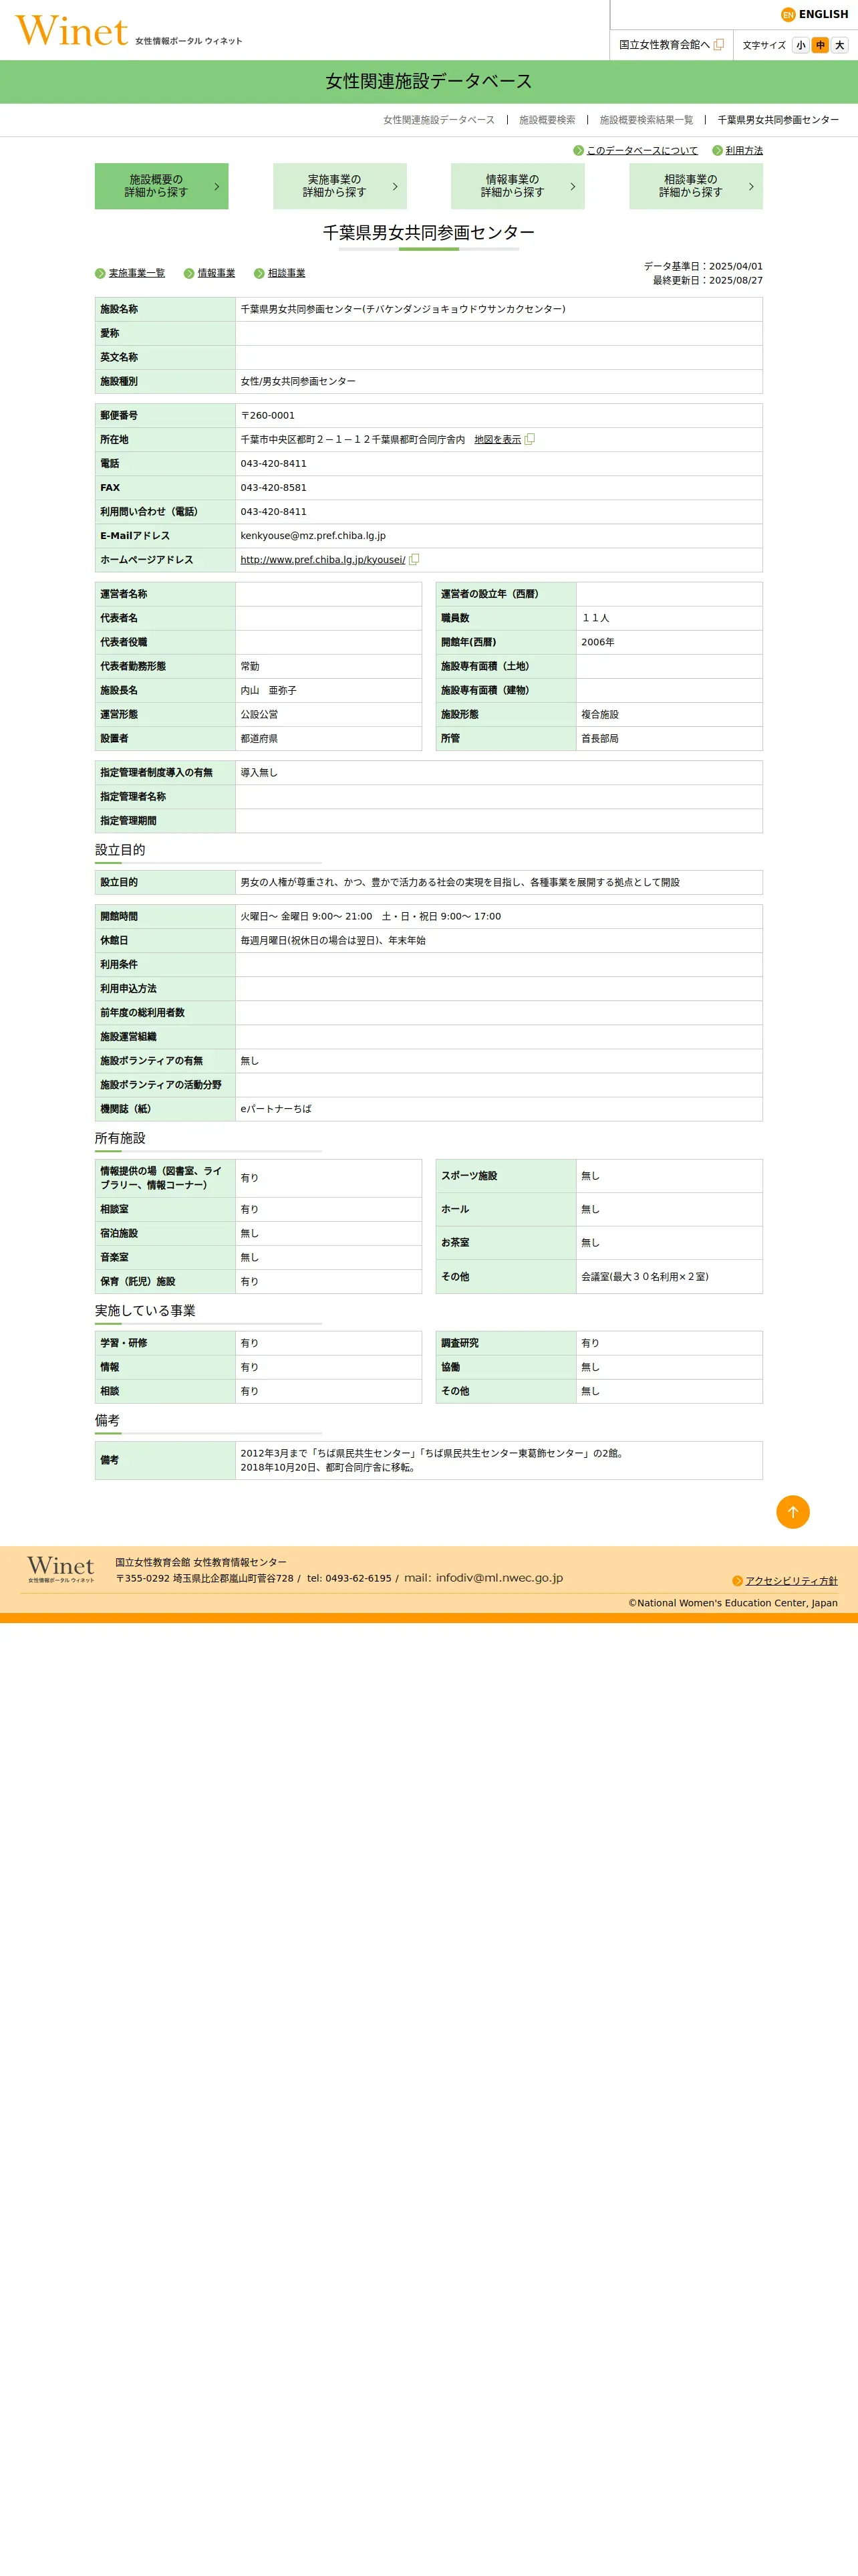Select 相談事業の詳細から探す tab

(696, 186)
